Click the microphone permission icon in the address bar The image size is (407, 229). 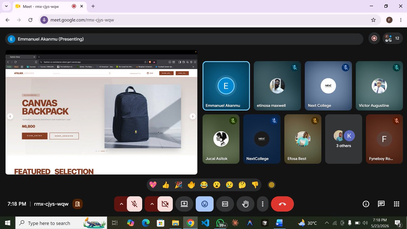(44, 20)
